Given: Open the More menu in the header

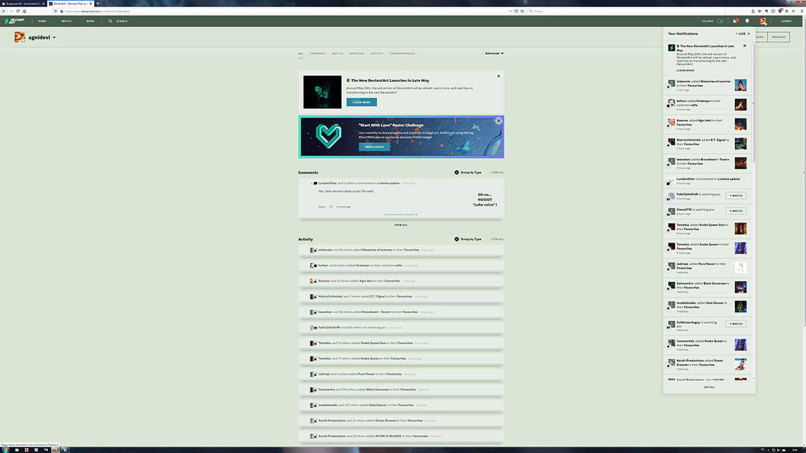Looking at the screenshot, I should coord(91,21).
